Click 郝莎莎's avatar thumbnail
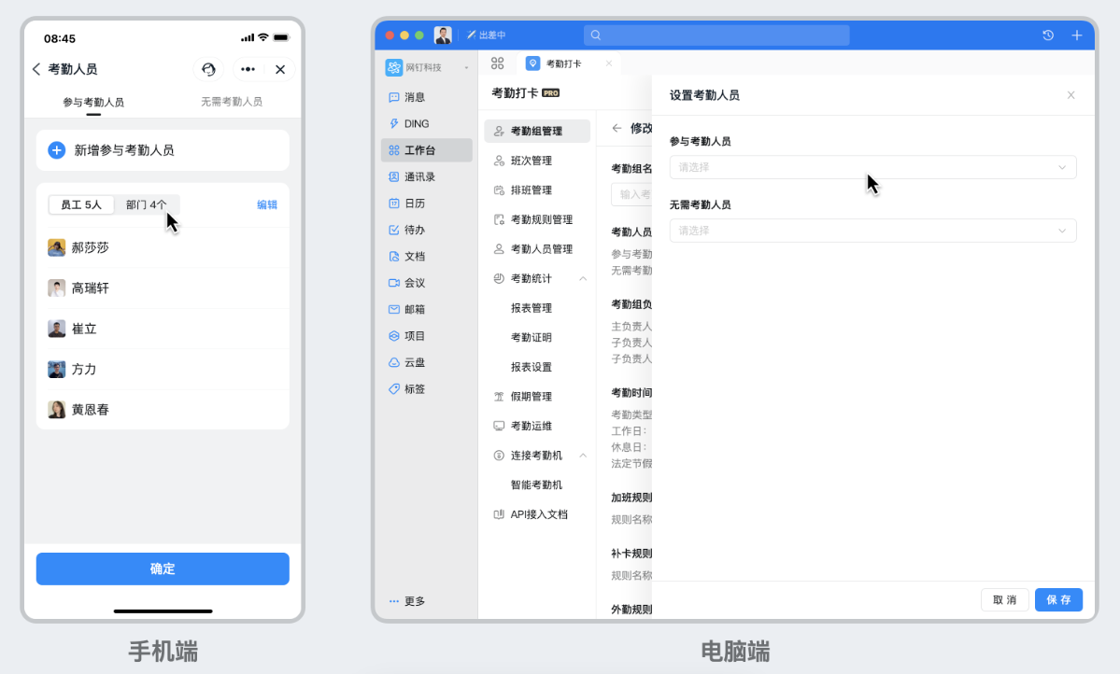 (56, 247)
